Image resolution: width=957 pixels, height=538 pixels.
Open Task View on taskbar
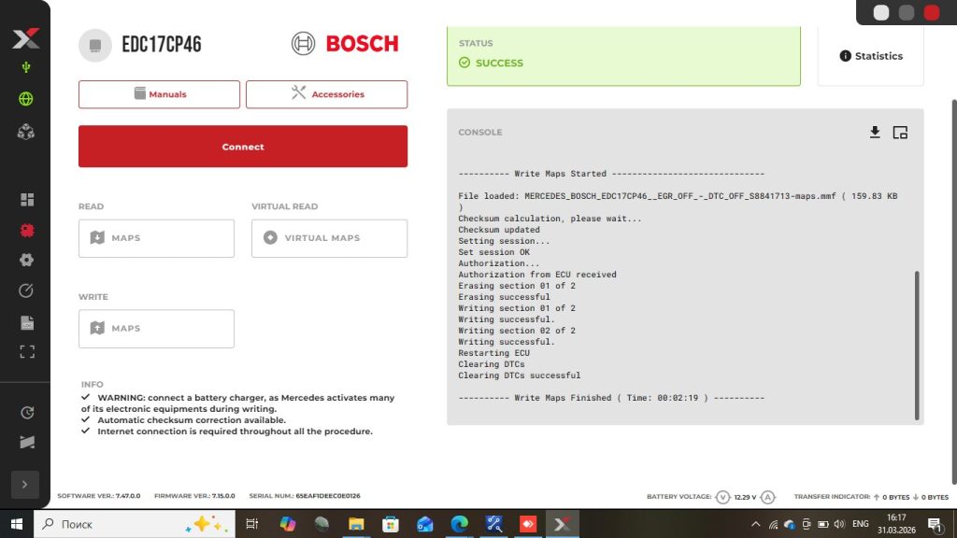[251, 524]
